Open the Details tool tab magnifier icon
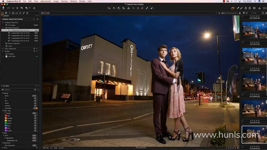The height and width of the screenshot is (150, 267). pyautogui.click(x=20, y=13)
